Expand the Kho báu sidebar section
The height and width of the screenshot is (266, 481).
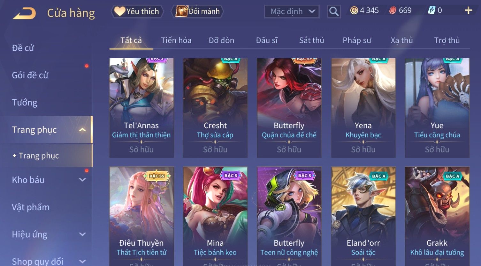point(82,180)
